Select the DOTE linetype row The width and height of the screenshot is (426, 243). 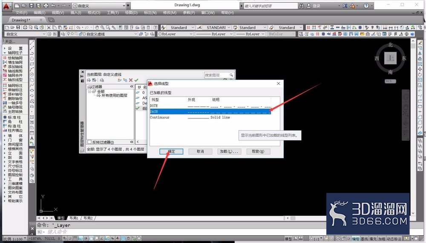(x=210, y=106)
